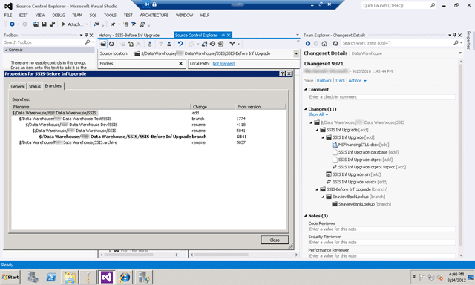Click Team Explorer Refresh icon
Image resolution: width=475 pixels, height=285 pixels.
335,43
